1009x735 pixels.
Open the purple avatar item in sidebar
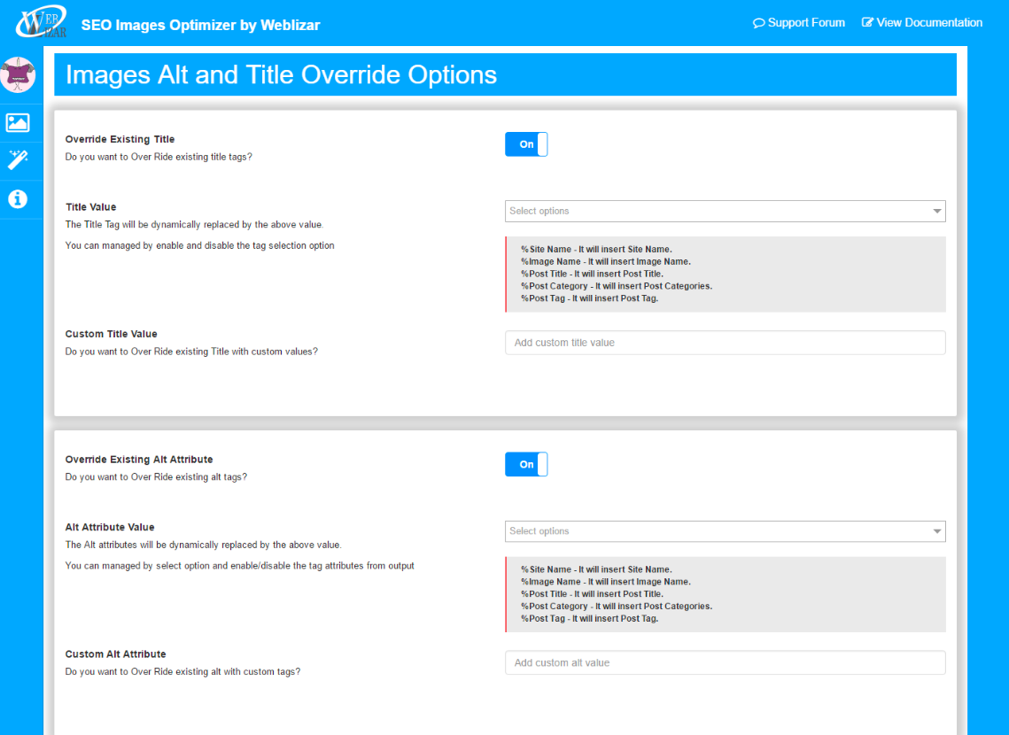point(19,76)
